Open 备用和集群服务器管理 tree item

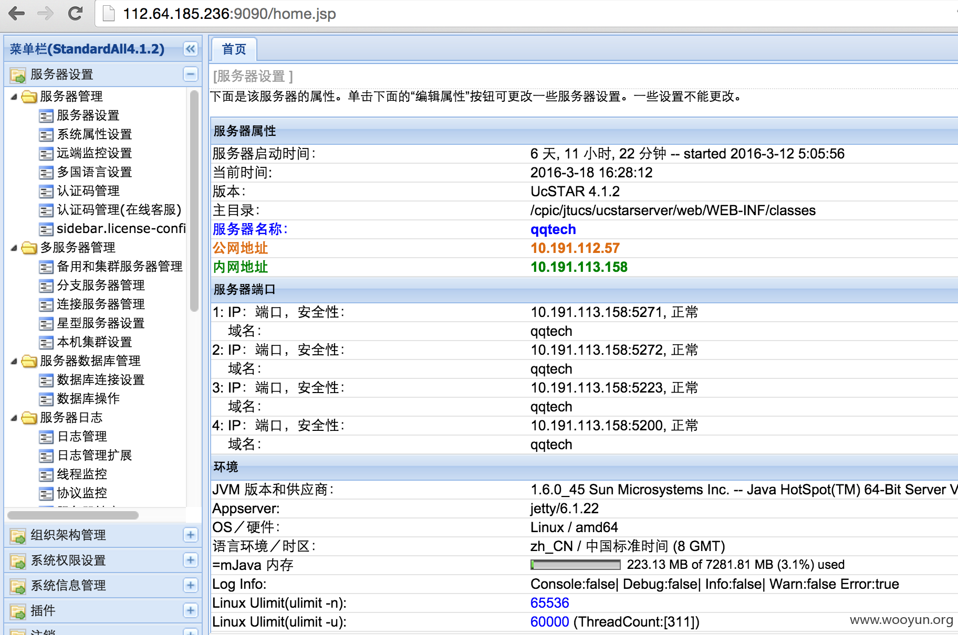(120, 267)
